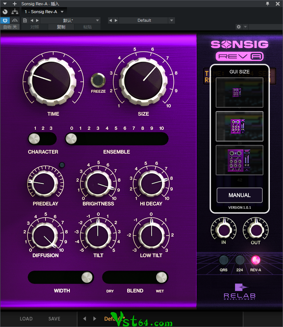Click the ENSEMBLE slider handle
Viewport: 283px width, 327px height.
point(71,139)
